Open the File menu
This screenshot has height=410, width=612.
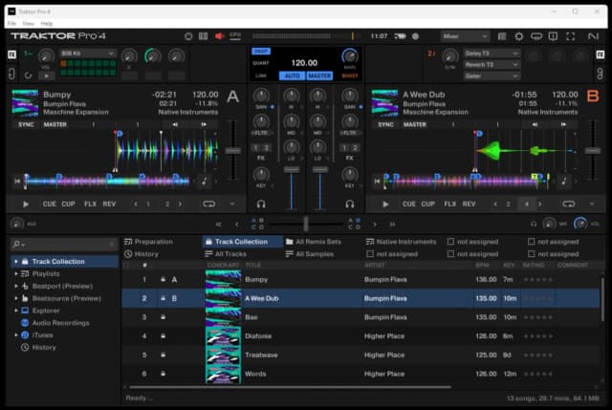pyautogui.click(x=11, y=23)
